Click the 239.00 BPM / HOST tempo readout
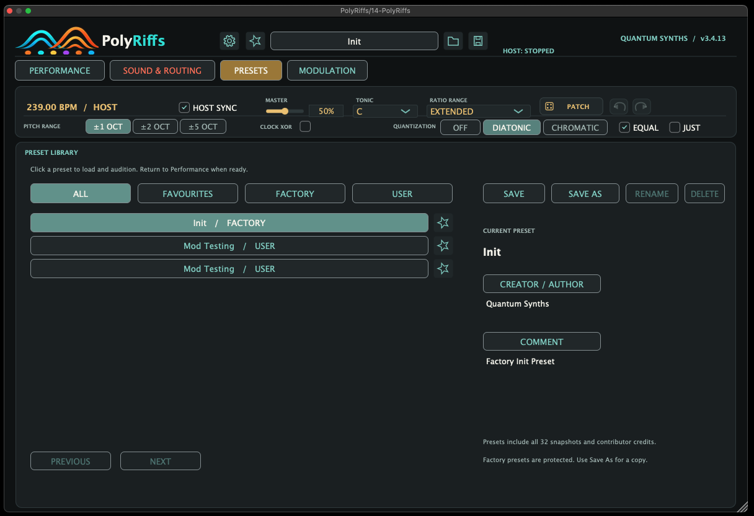Screen dimensions: 754x516 point(72,107)
